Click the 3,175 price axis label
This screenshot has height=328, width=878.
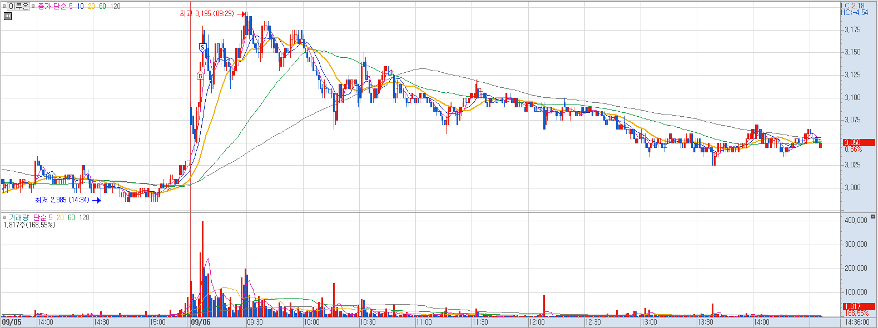tap(852, 29)
